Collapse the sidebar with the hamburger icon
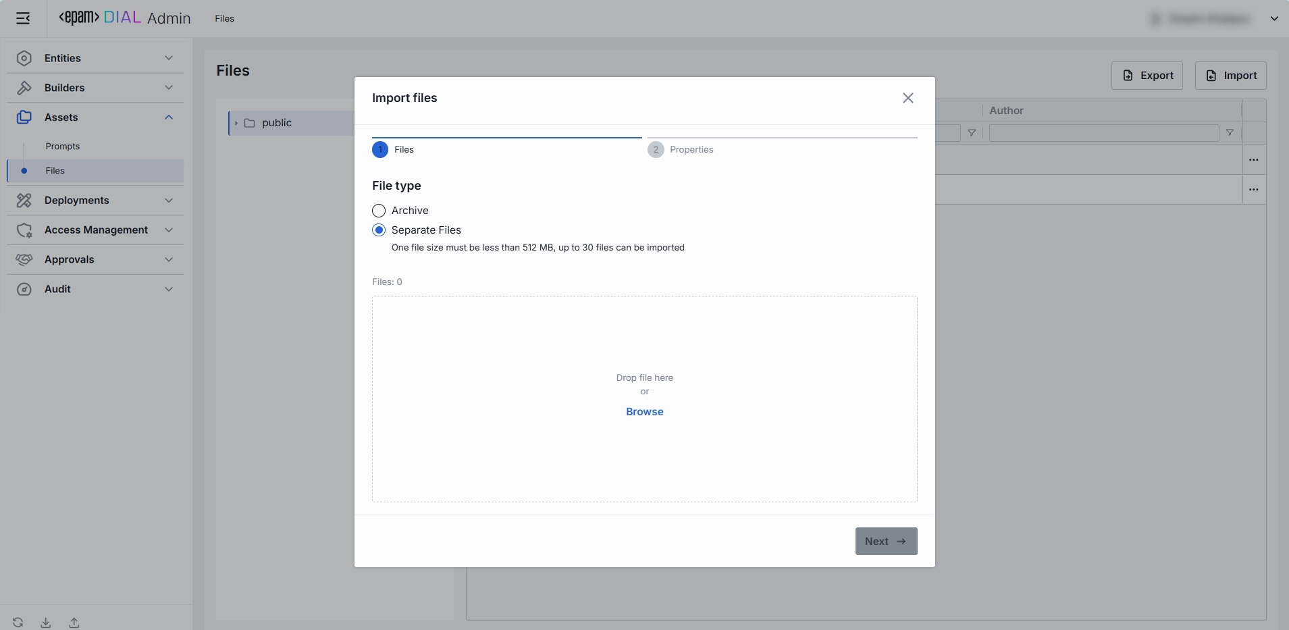 [23, 18]
